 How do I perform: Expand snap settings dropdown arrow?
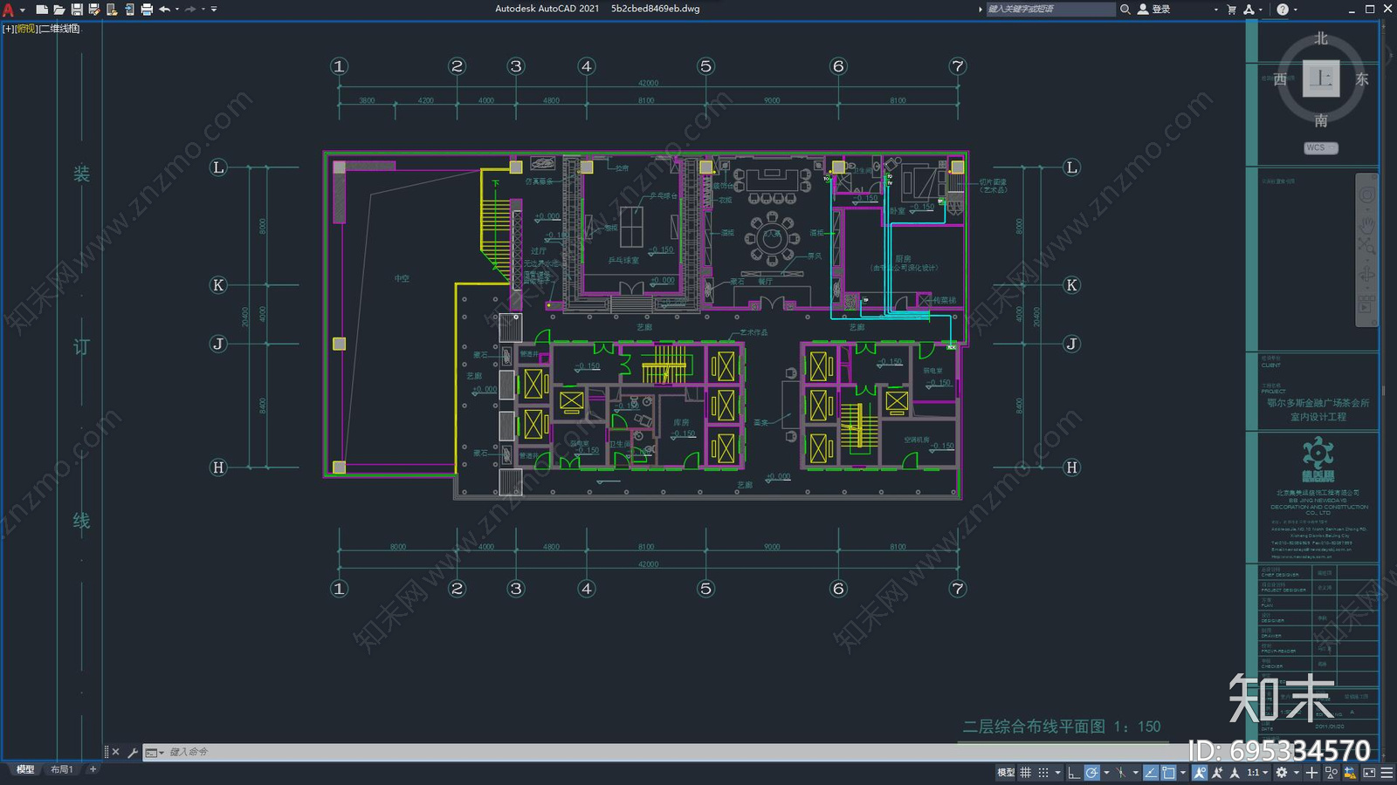pos(1058,772)
